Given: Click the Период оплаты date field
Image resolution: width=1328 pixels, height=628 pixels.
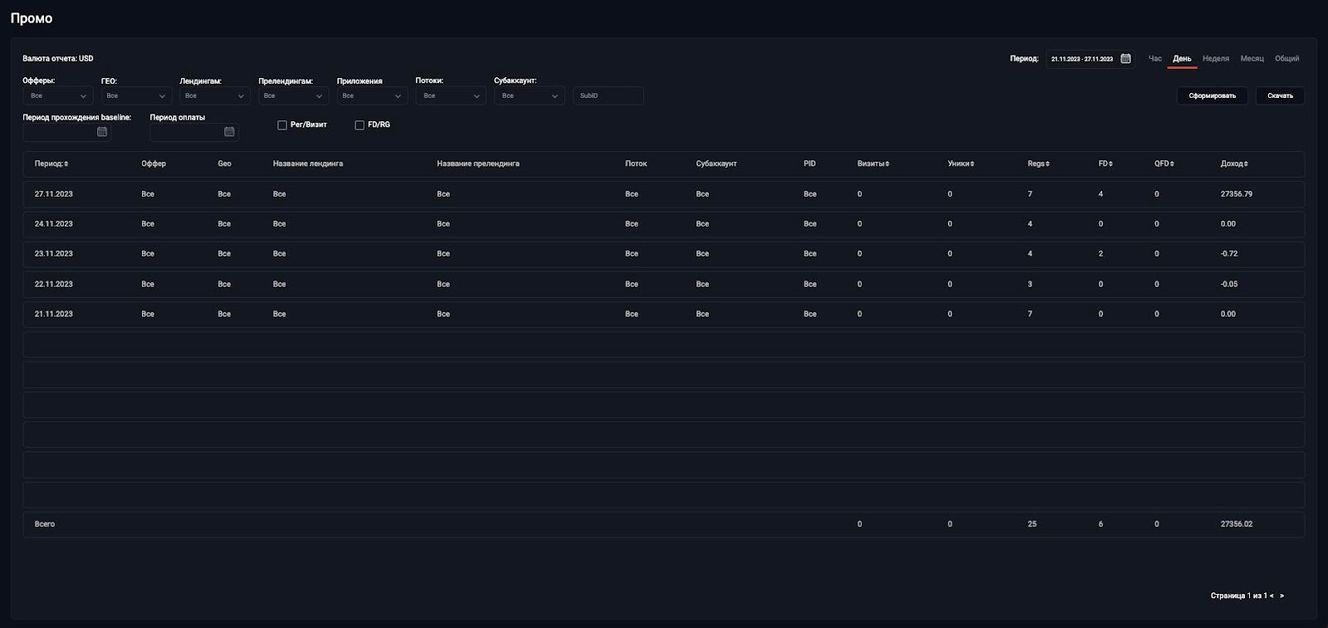Looking at the screenshot, I should tap(194, 132).
